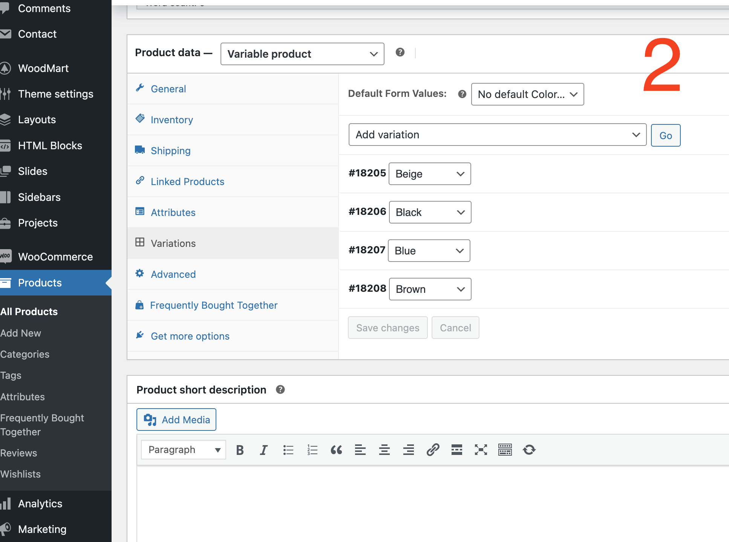
Task: Open the Beige variation color dropdown
Action: pyautogui.click(x=430, y=174)
